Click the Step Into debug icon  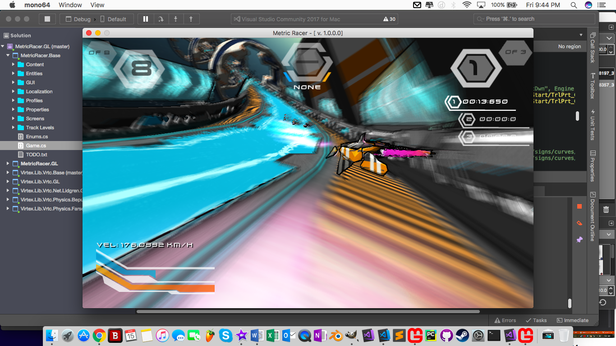coord(176,19)
